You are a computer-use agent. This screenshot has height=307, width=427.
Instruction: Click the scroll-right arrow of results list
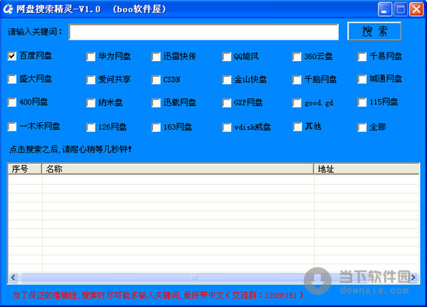coord(413,277)
